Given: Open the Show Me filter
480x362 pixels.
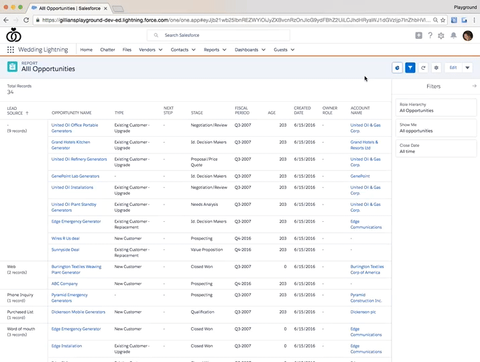Looking at the screenshot, I should click(436, 127).
